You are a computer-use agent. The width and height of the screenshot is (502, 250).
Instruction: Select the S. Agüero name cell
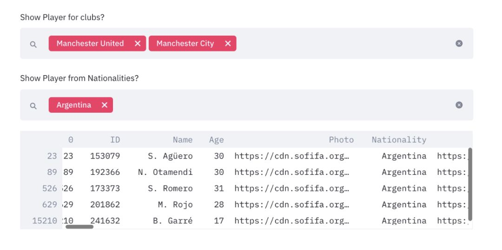click(x=170, y=156)
